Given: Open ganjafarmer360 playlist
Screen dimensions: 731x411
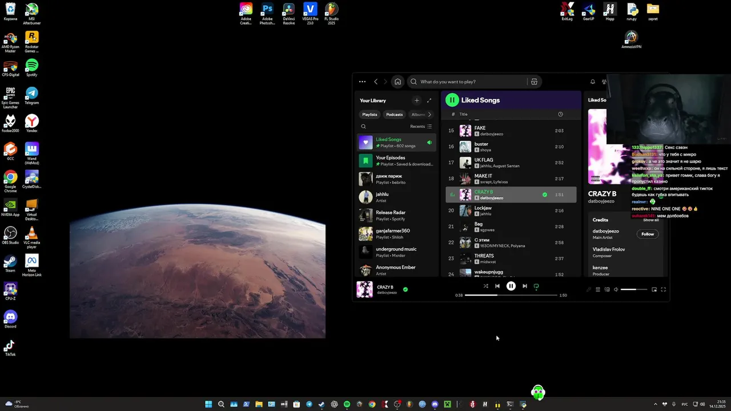Looking at the screenshot, I should 397,234.
